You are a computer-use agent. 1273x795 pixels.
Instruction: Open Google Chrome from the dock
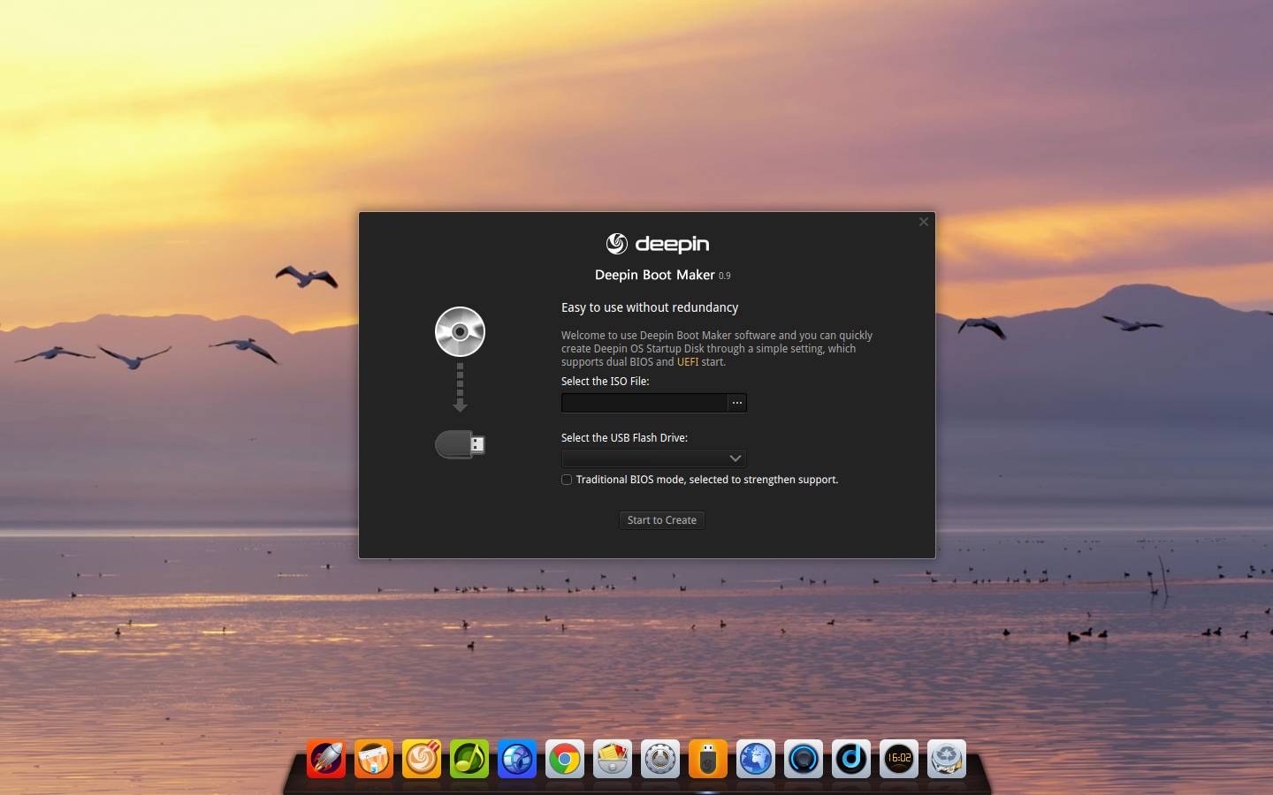[565, 759]
